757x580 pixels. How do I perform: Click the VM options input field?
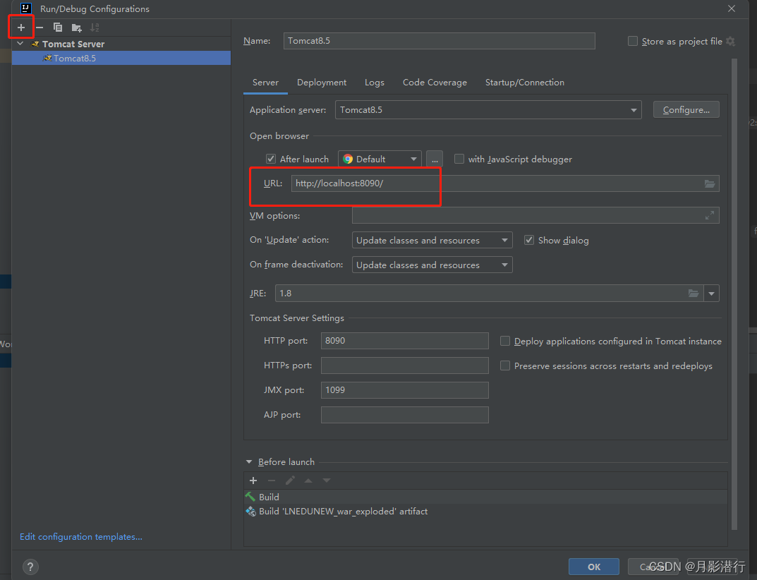pos(535,215)
